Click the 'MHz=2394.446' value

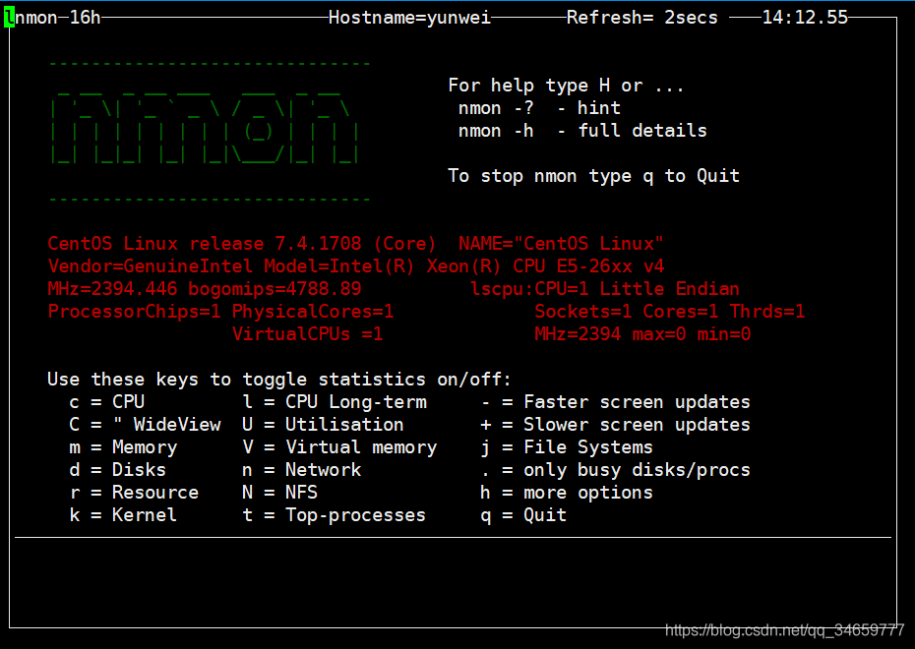(x=112, y=289)
